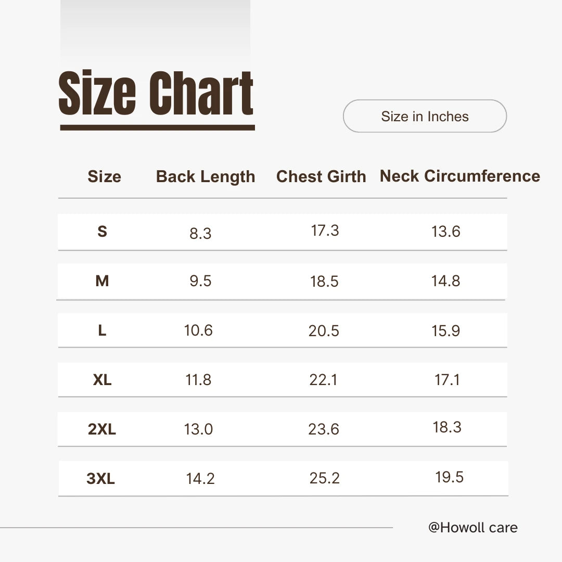Click the "Size Chart" title
This screenshot has height=562, width=562.
click(x=156, y=94)
